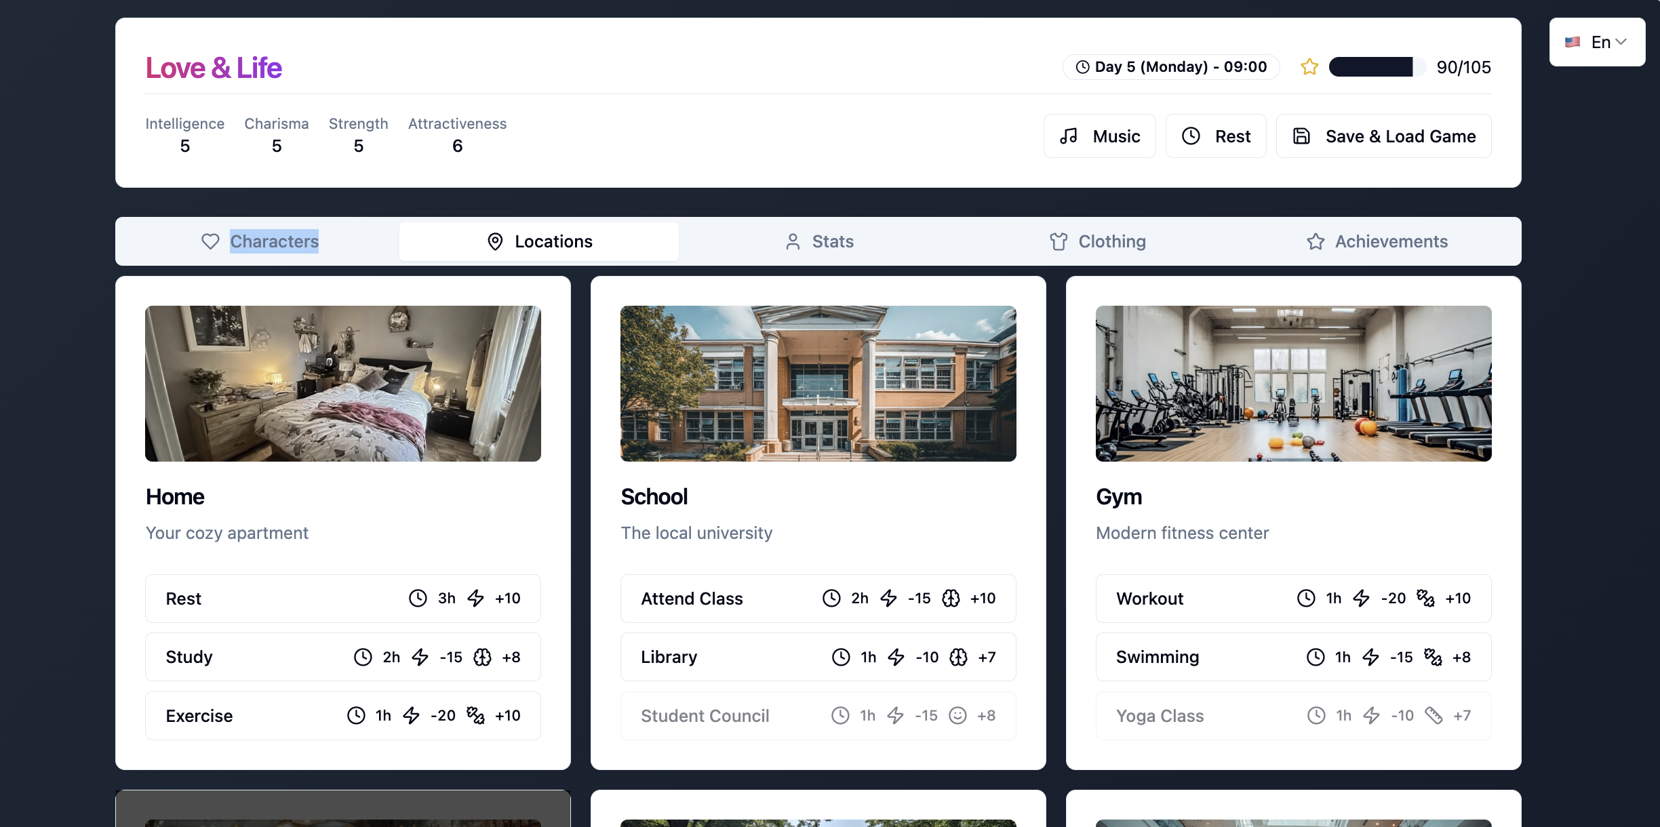The height and width of the screenshot is (827, 1660).
Task: Click the lightning icon in Home Rest row
Action: 476,598
